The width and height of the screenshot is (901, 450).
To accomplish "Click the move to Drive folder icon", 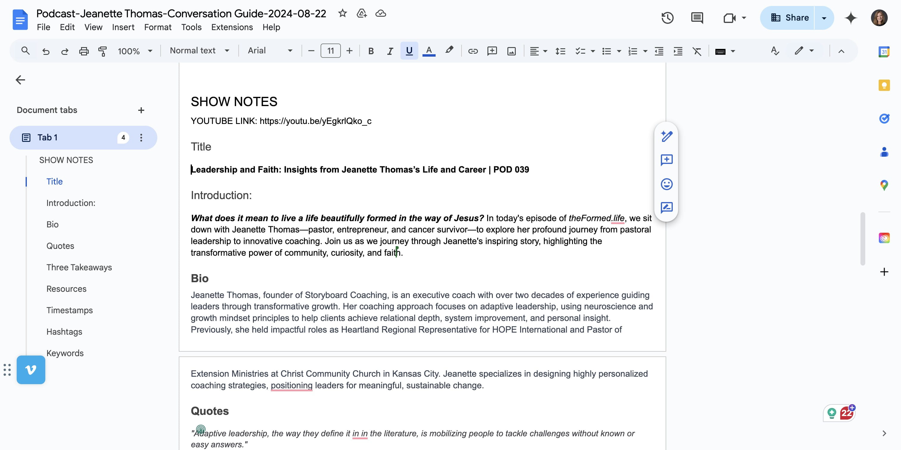I will 361,13.
